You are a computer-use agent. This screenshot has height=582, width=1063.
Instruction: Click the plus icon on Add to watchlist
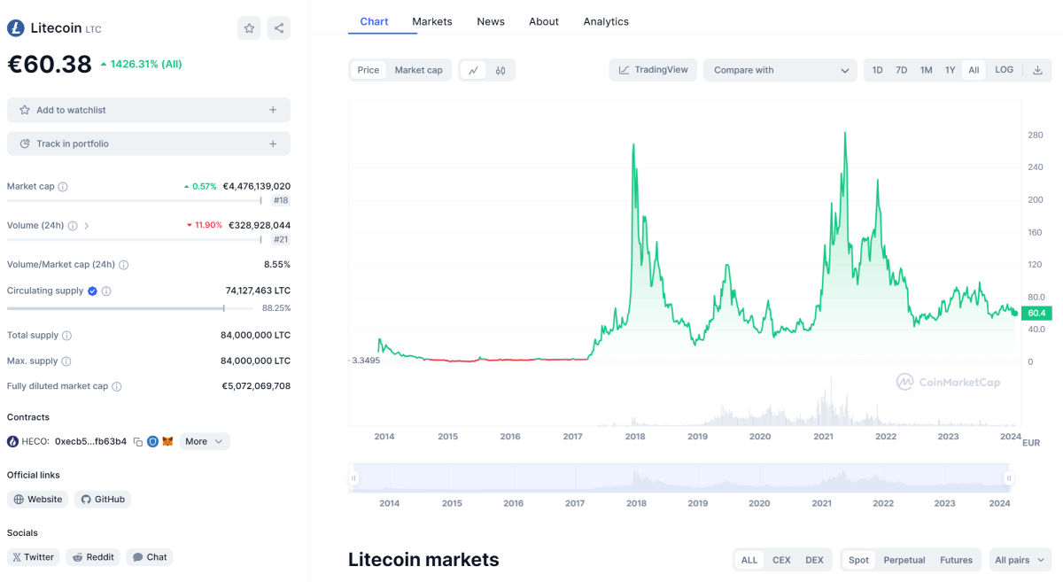tap(273, 110)
